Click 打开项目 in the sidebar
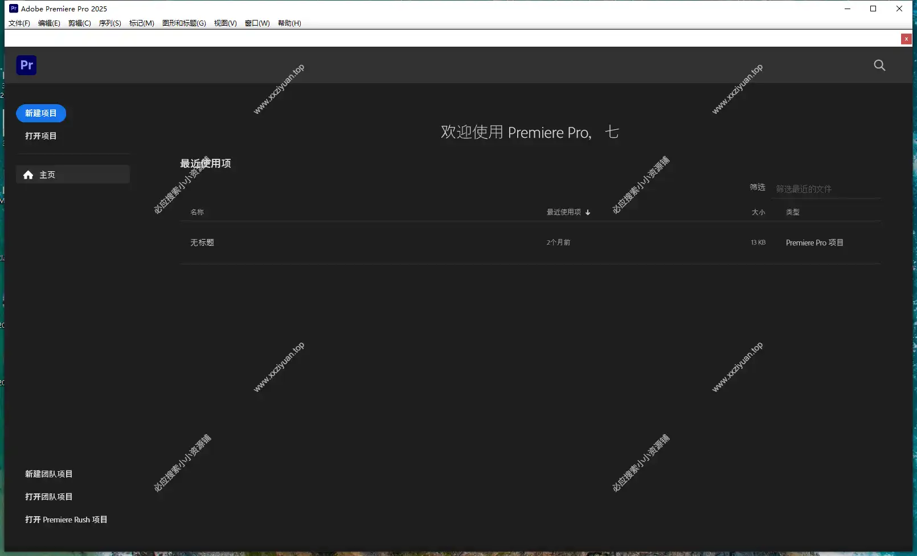The width and height of the screenshot is (917, 556). [x=41, y=136]
